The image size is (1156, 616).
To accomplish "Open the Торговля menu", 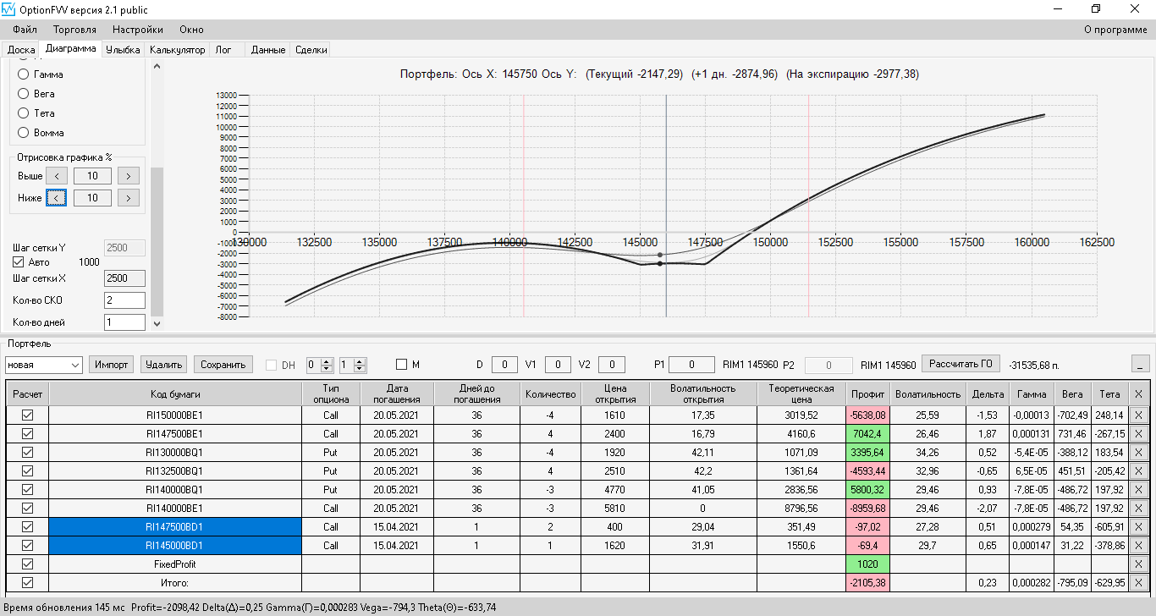I will click(74, 30).
